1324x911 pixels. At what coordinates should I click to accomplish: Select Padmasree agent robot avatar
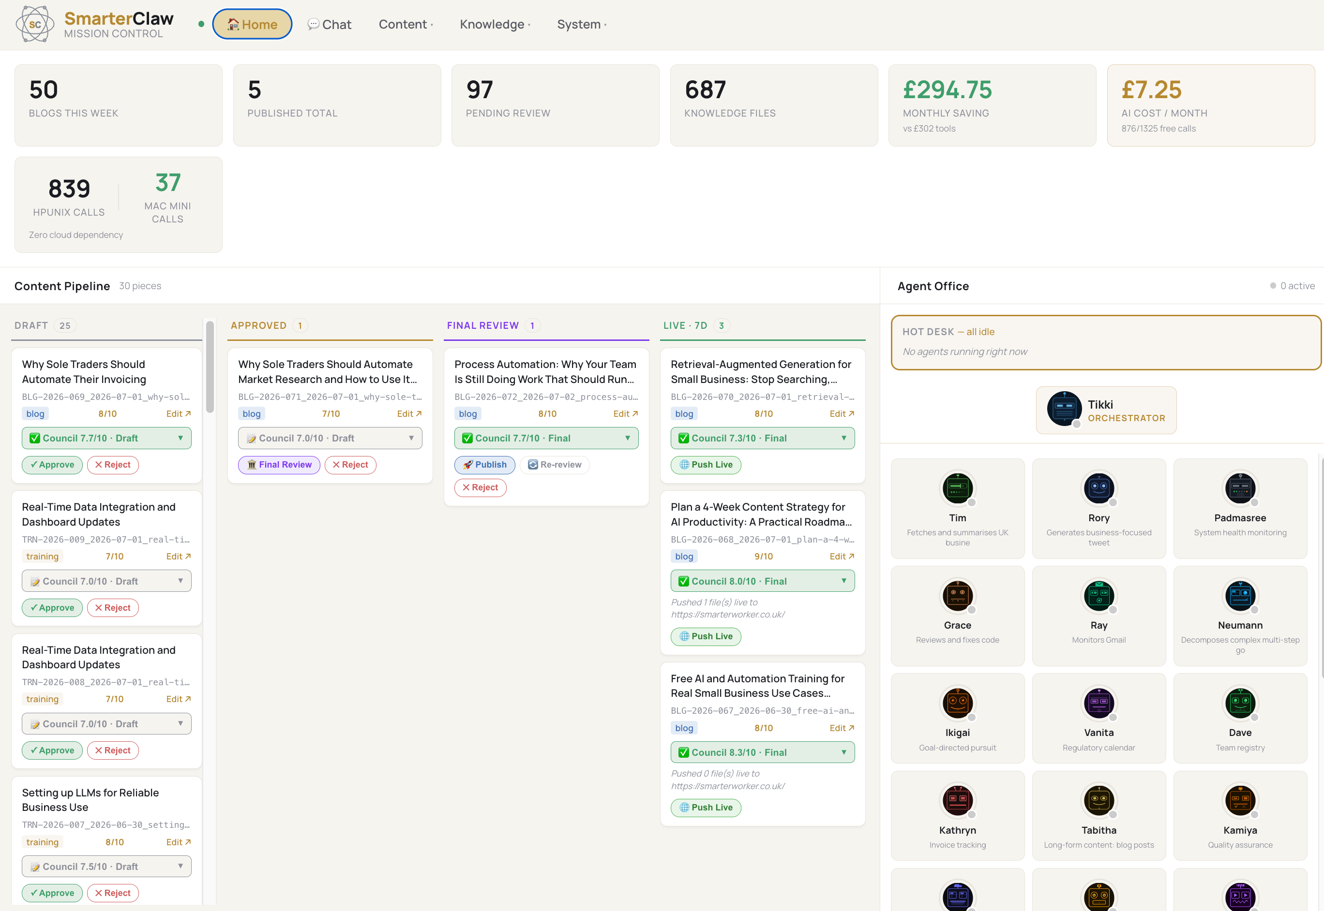tap(1240, 488)
